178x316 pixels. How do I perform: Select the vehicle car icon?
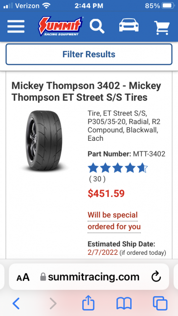pyautogui.click(x=129, y=25)
